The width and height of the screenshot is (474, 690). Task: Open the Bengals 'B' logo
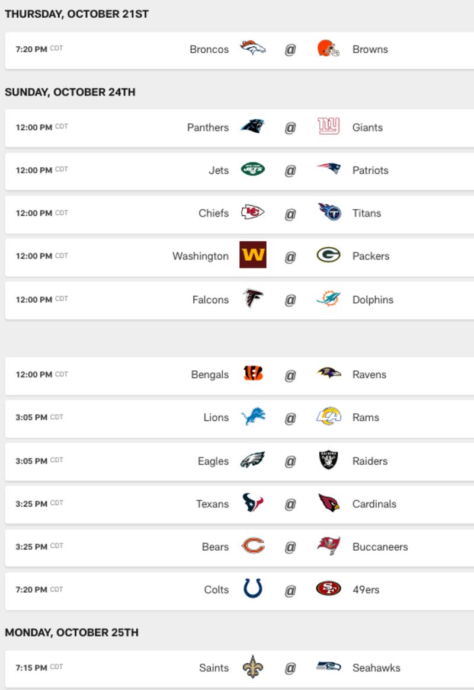[253, 373]
